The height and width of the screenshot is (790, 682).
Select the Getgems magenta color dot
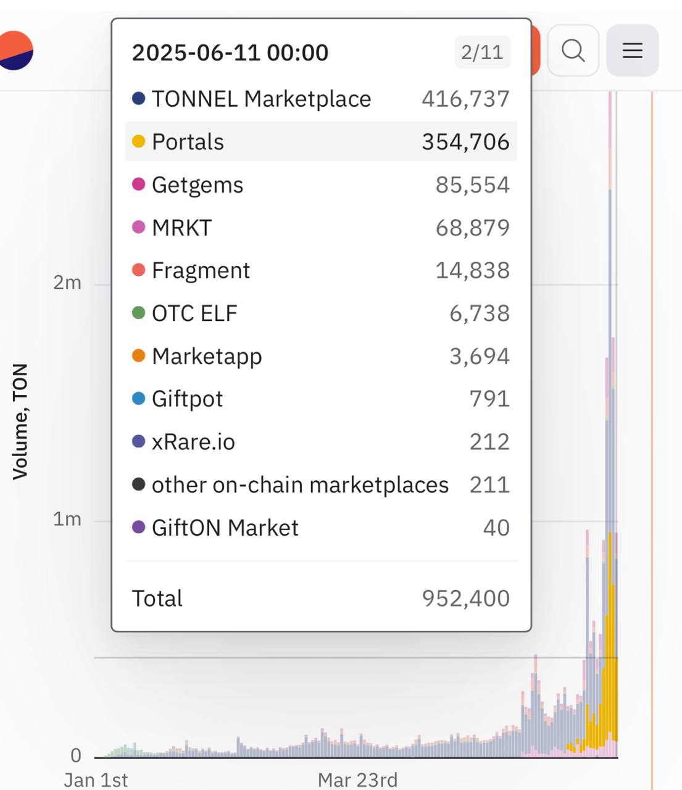coord(139,184)
